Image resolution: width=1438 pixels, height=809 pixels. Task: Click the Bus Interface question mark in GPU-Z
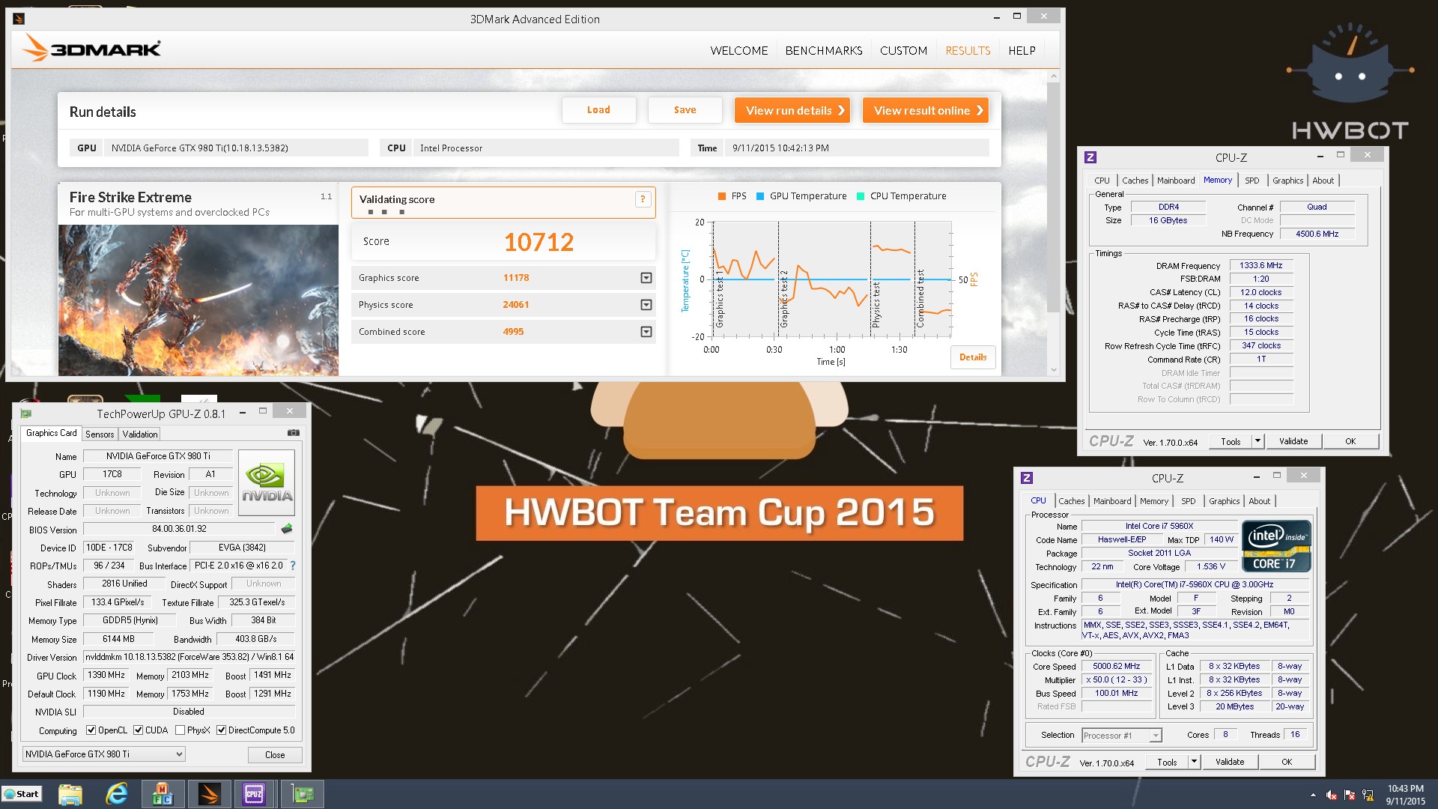293,566
